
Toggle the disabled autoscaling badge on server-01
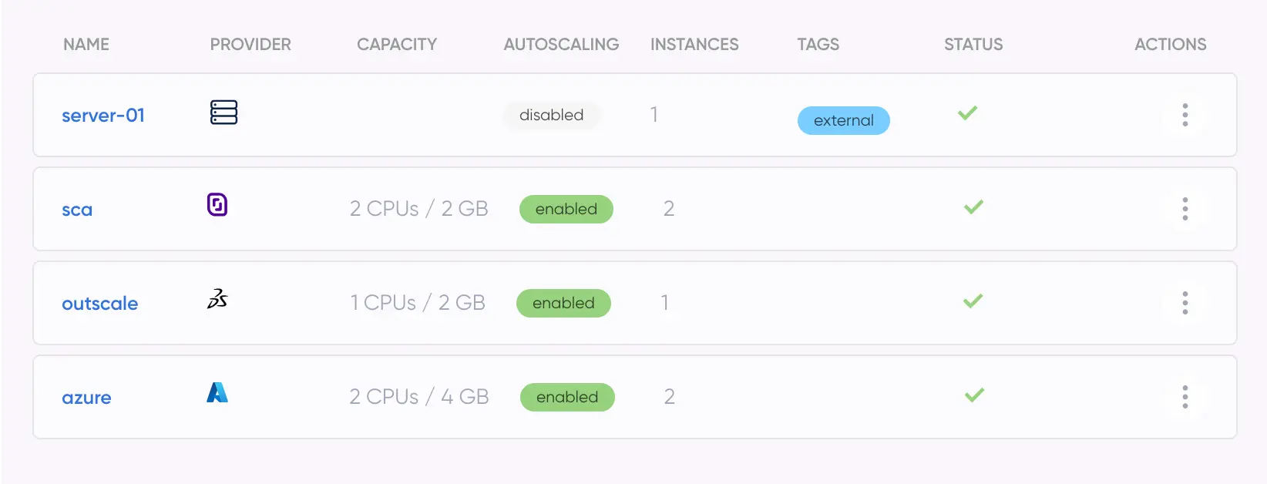(551, 115)
